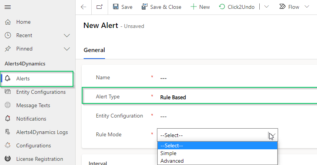317x165 pixels.
Task: Choose Advanced from Rule Mode list
Action: 217,161
